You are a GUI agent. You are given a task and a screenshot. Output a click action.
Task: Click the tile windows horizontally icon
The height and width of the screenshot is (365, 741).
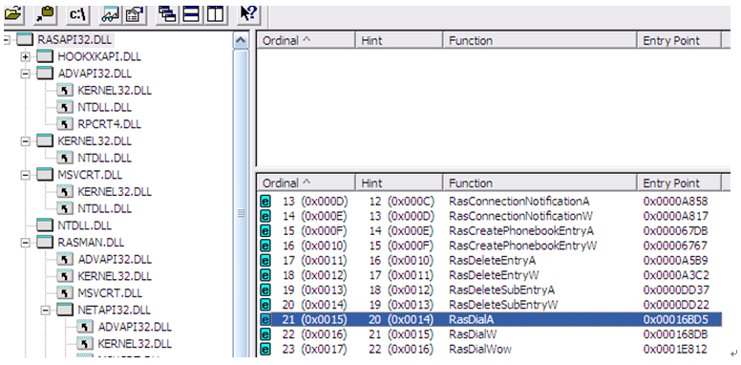pos(191,14)
